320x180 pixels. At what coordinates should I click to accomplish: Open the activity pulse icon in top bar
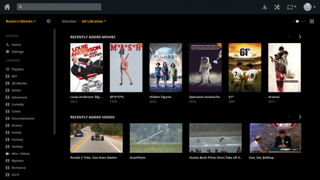264,7
